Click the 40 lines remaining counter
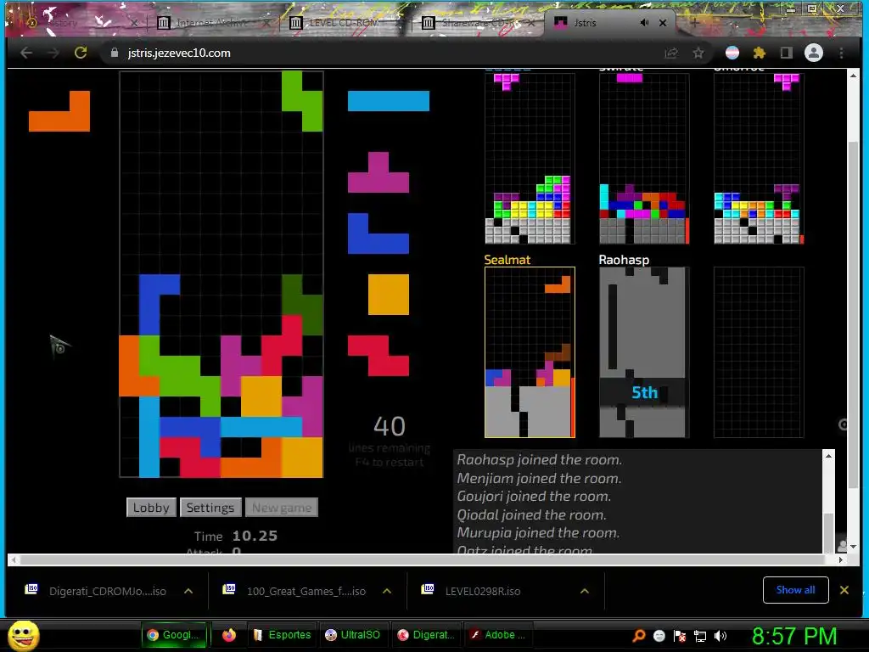Viewport: 869px width, 652px height. (390, 426)
